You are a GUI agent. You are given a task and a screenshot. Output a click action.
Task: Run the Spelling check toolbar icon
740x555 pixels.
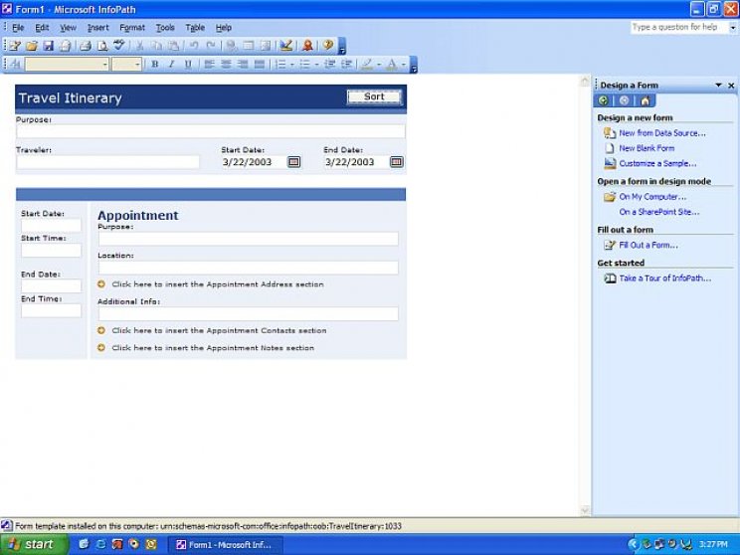pyautogui.click(x=119, y=46)
